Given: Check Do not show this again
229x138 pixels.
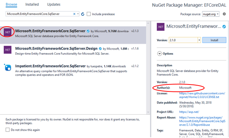Looking at the screenshot, I should pyautogui.click(x=8, y=130).
